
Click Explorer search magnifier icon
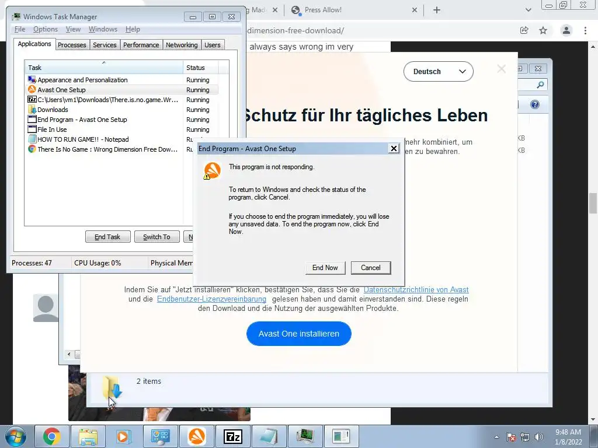pos(540,85)
